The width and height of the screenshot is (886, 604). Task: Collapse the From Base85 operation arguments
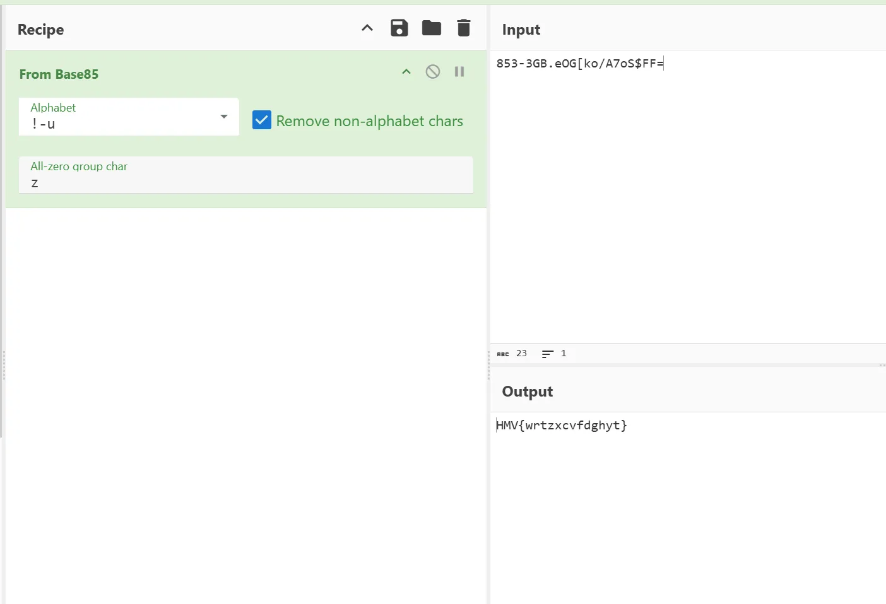pyautogui.click(x=406, y=72)
